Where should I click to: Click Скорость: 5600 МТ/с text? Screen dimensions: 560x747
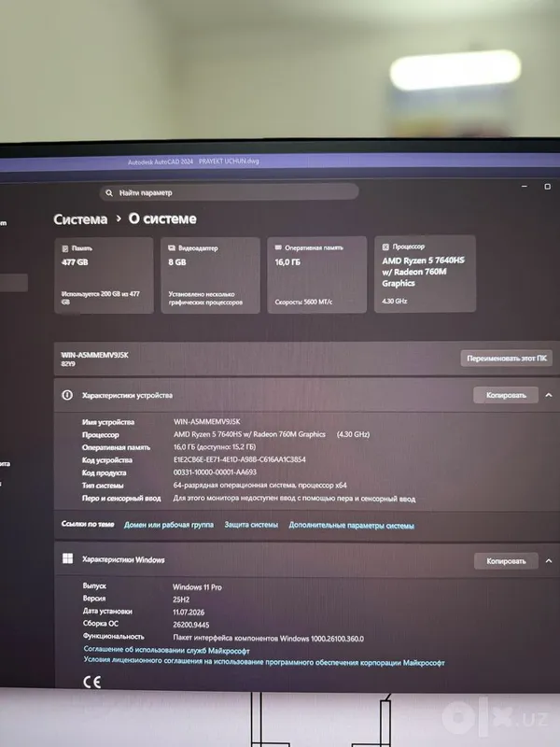click(303, 302)
